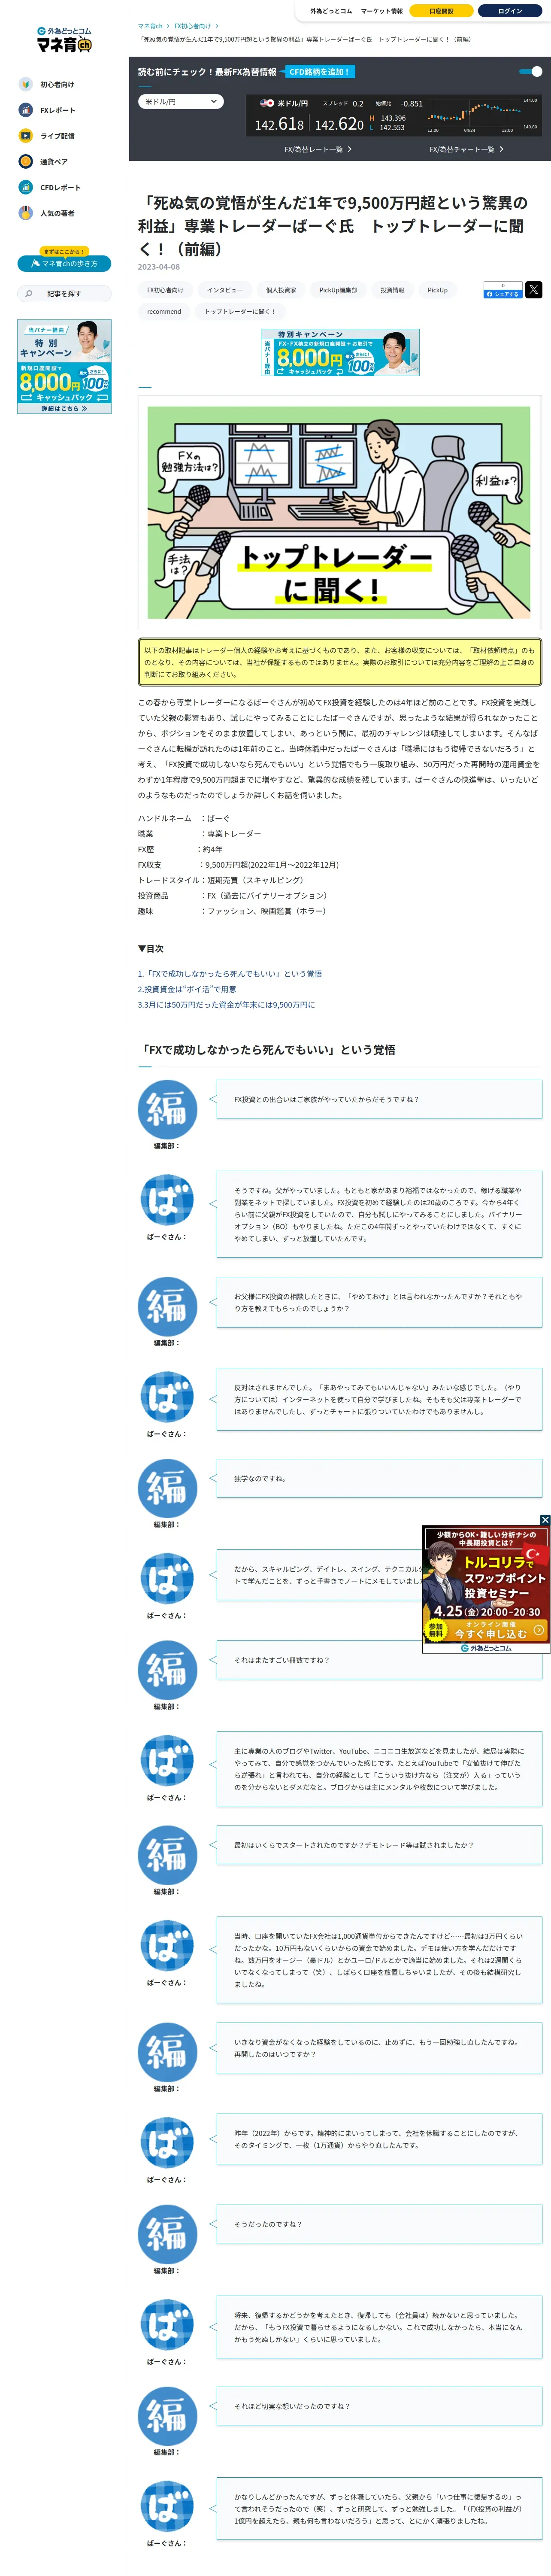Click FX/為替レート一覧 link
The height and width of the screenshot is (2576, 551).
pos(317,149)
